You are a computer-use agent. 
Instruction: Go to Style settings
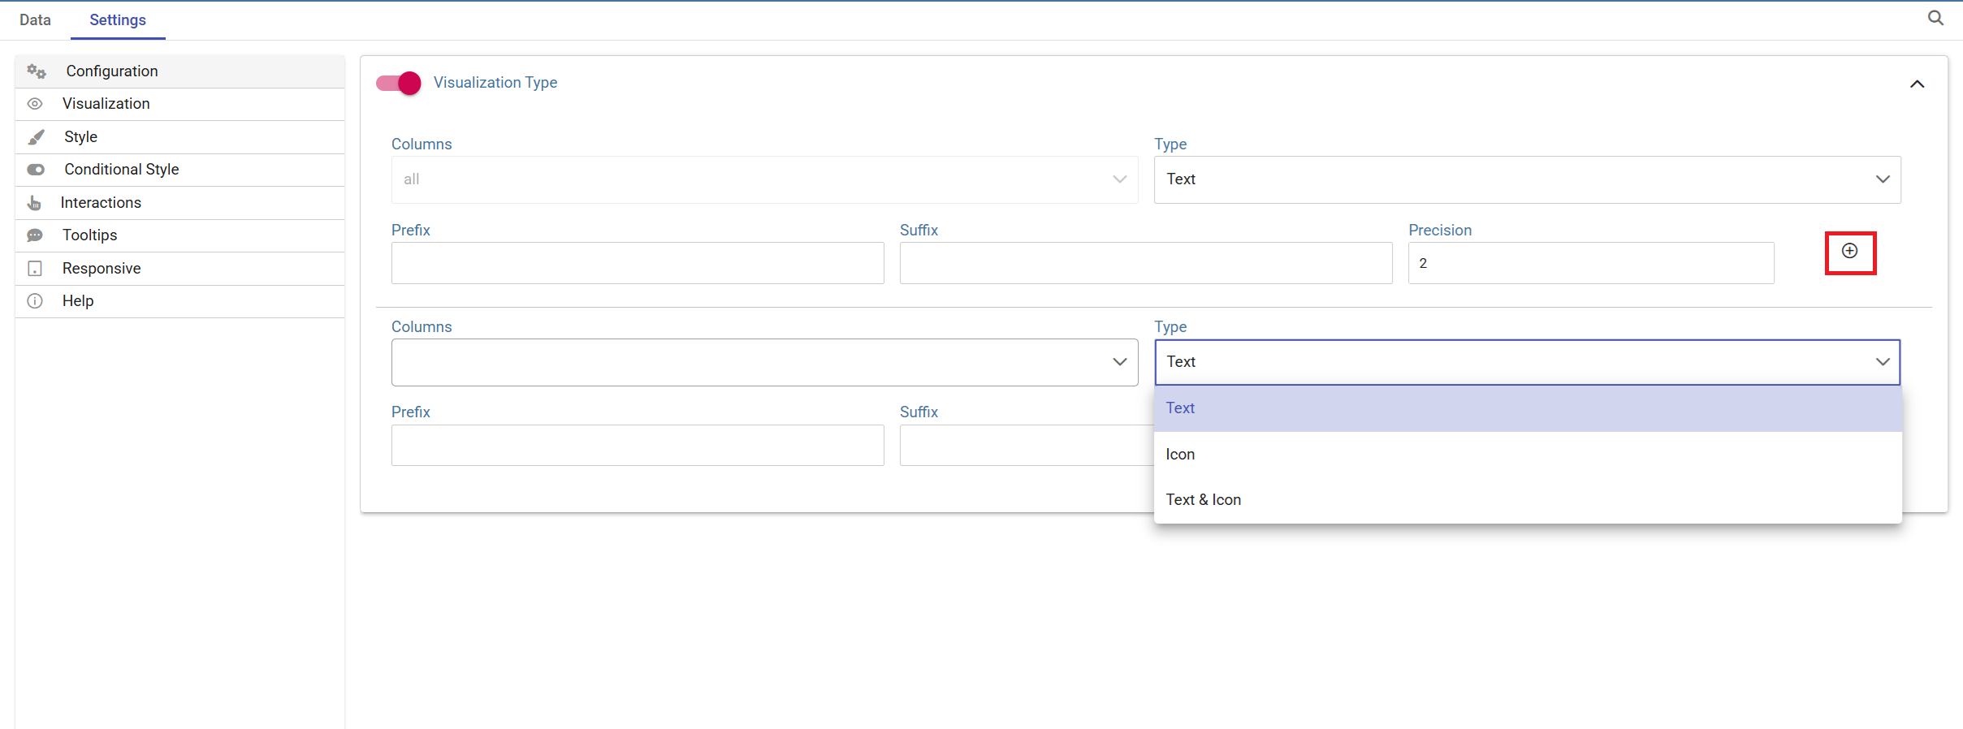179,137
